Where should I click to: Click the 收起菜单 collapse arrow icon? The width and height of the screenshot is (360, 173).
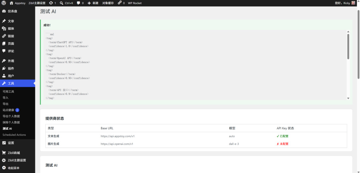click(4, 168)
